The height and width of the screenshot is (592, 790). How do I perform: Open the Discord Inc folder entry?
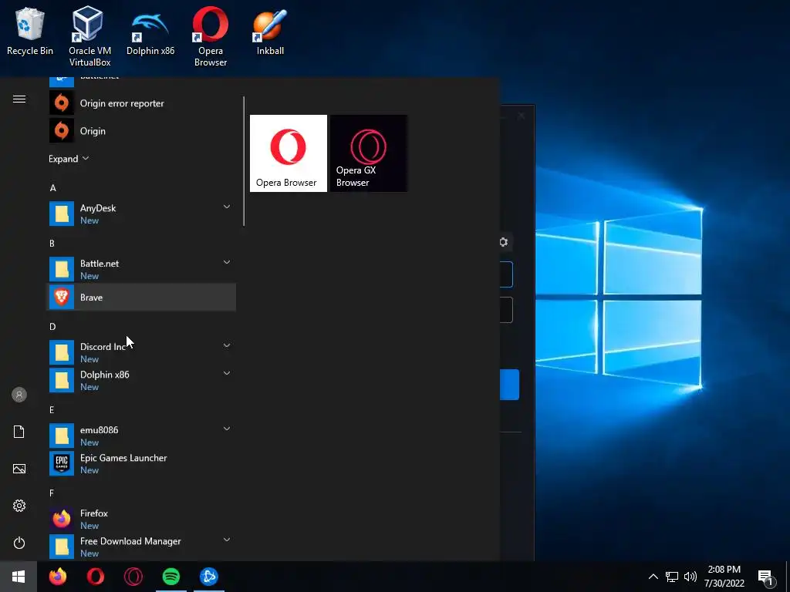[141, 352]
